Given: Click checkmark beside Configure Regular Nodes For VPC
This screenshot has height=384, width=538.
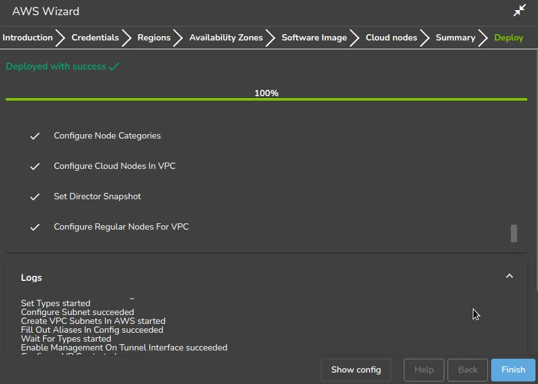Looking at the screenshot, I should coord(35,227).
